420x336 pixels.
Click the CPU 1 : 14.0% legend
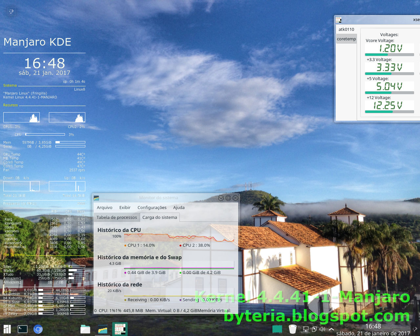pyautogui.click(x=139, y=245)
